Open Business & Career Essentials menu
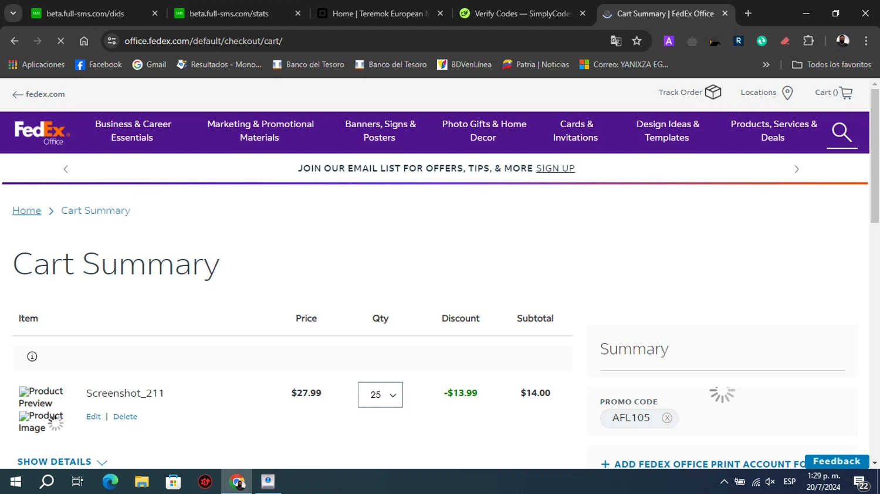 [133, 131]
